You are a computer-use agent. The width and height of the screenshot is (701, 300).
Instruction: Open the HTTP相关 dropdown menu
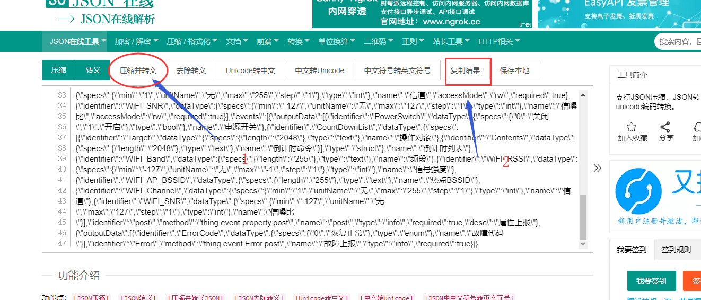(x=499, y=41)
